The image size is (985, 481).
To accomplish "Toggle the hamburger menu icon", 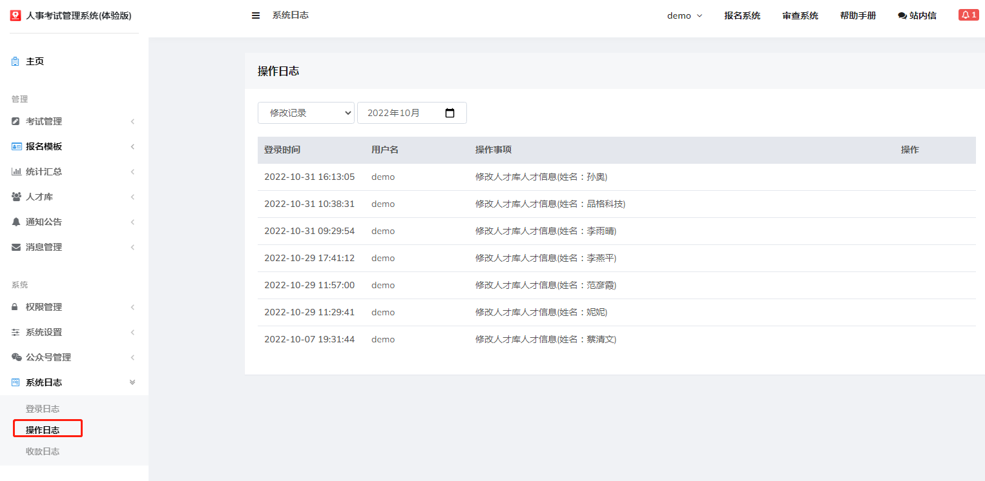I will tap(256, 15).
